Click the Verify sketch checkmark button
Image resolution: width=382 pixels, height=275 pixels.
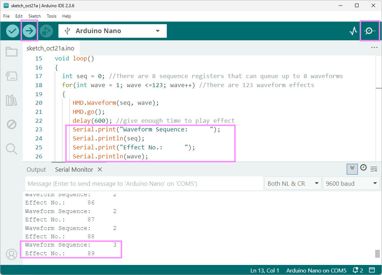click(13, 31)
